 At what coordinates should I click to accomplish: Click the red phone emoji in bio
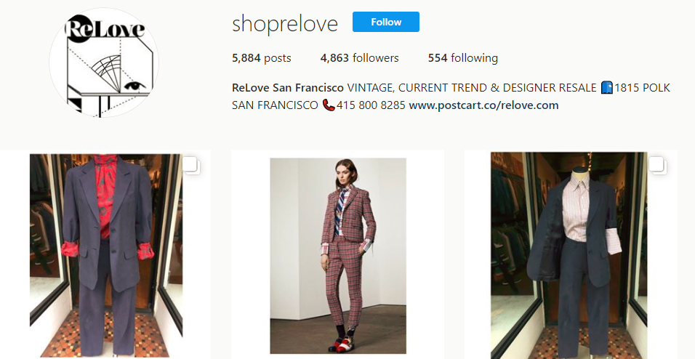pos(329,105)
